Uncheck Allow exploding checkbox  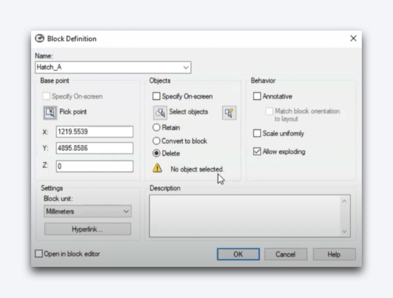click(x=257, y=152)
